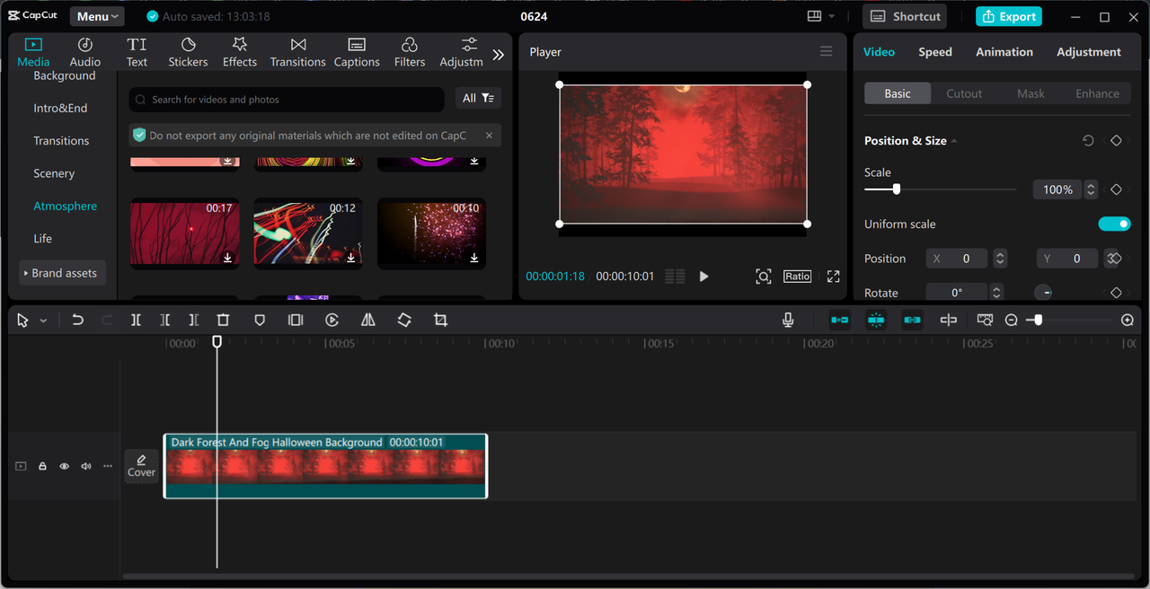
Task: Toggle clip linkage
Action: [912, 320]
